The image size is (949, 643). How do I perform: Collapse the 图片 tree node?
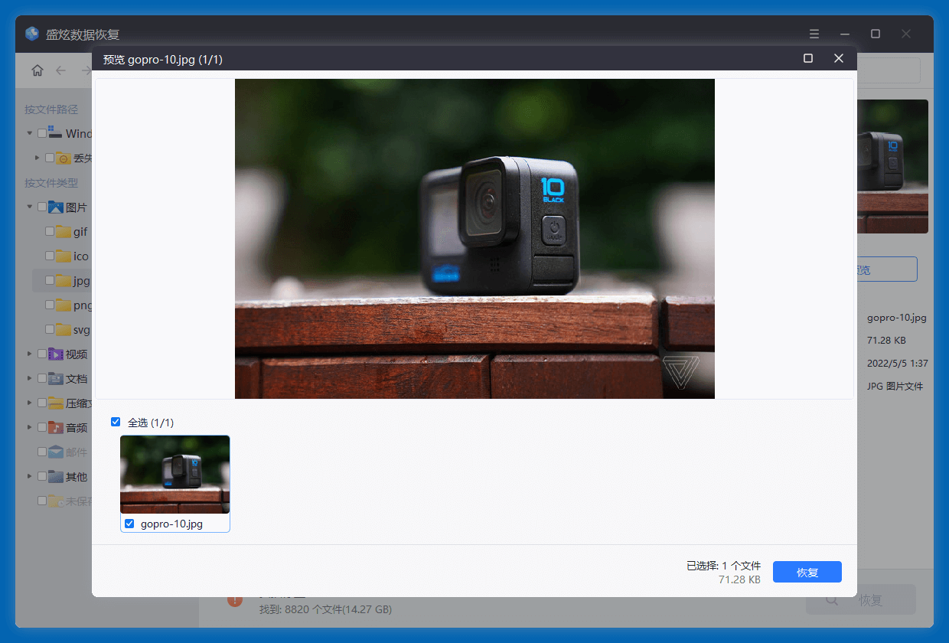[30, 207]
